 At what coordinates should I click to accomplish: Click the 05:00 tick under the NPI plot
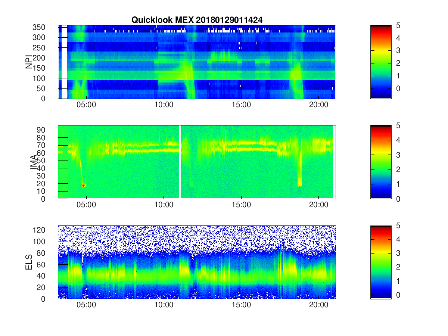point(86,105)
